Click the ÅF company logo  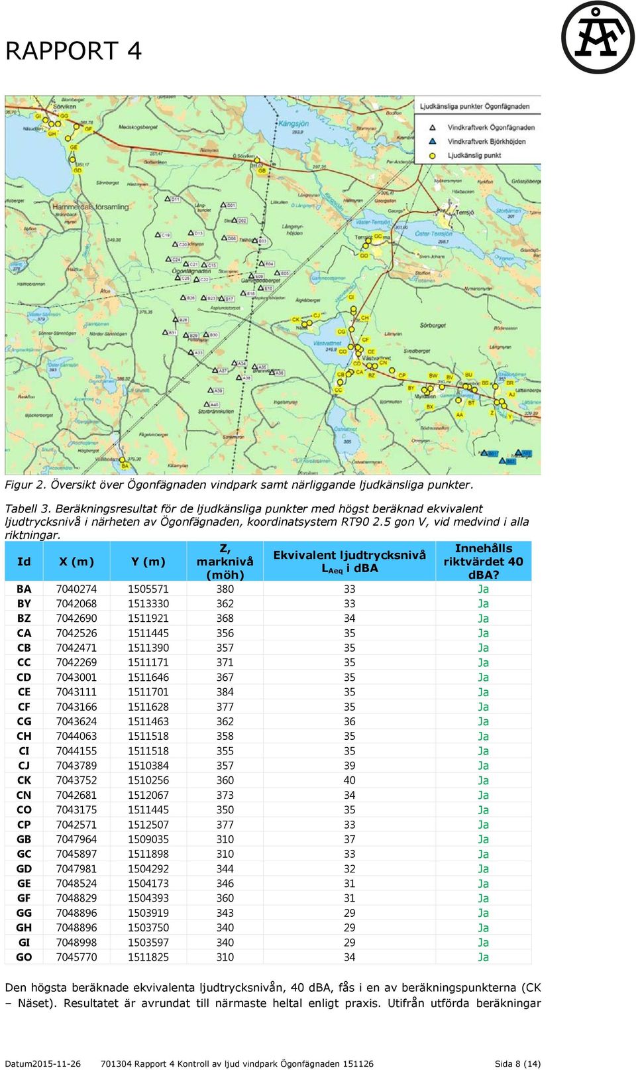click(598, 38)
